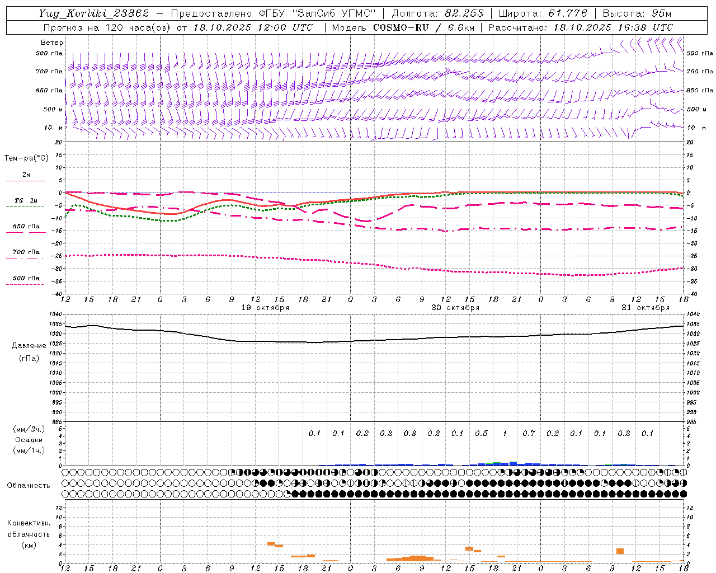Click the left '500 м' wind level label
This screenshot has width=716, height=573.
tap(53, 109)
